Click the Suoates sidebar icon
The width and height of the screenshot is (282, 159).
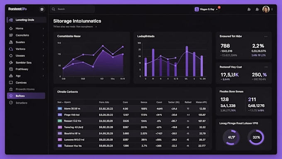click(x=11, y=42)
